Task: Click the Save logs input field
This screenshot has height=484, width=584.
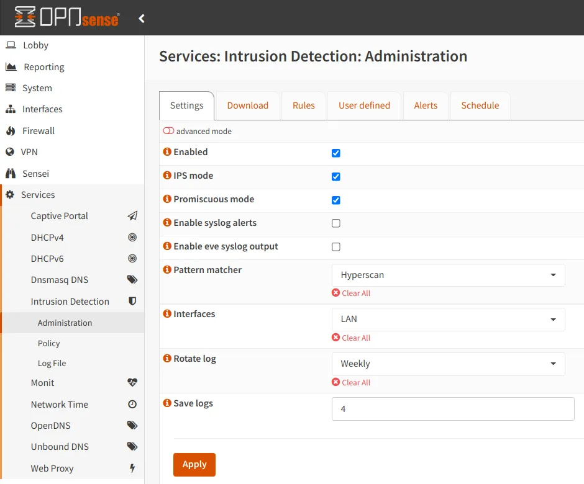Action: click(x=453, y=410)
